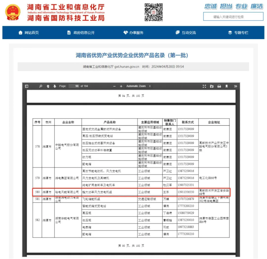267x259 pixels.
Task: Go to 互动交流 navigation item
Action: click(186, 33)
